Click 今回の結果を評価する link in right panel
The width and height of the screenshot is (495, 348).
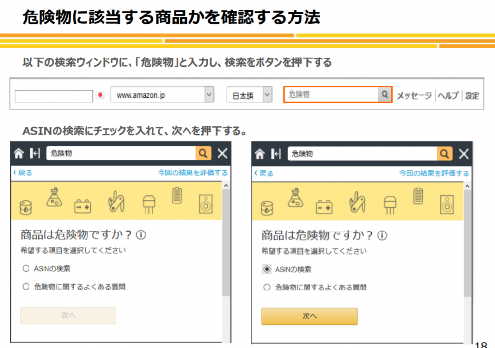[434, 173]
